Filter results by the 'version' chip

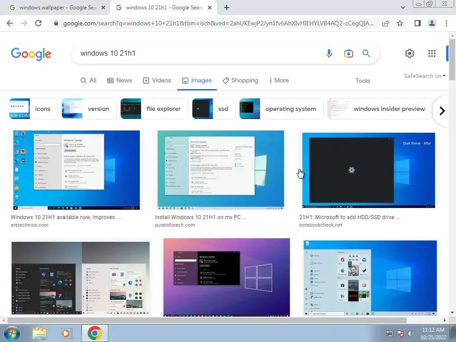click(89, 109)
